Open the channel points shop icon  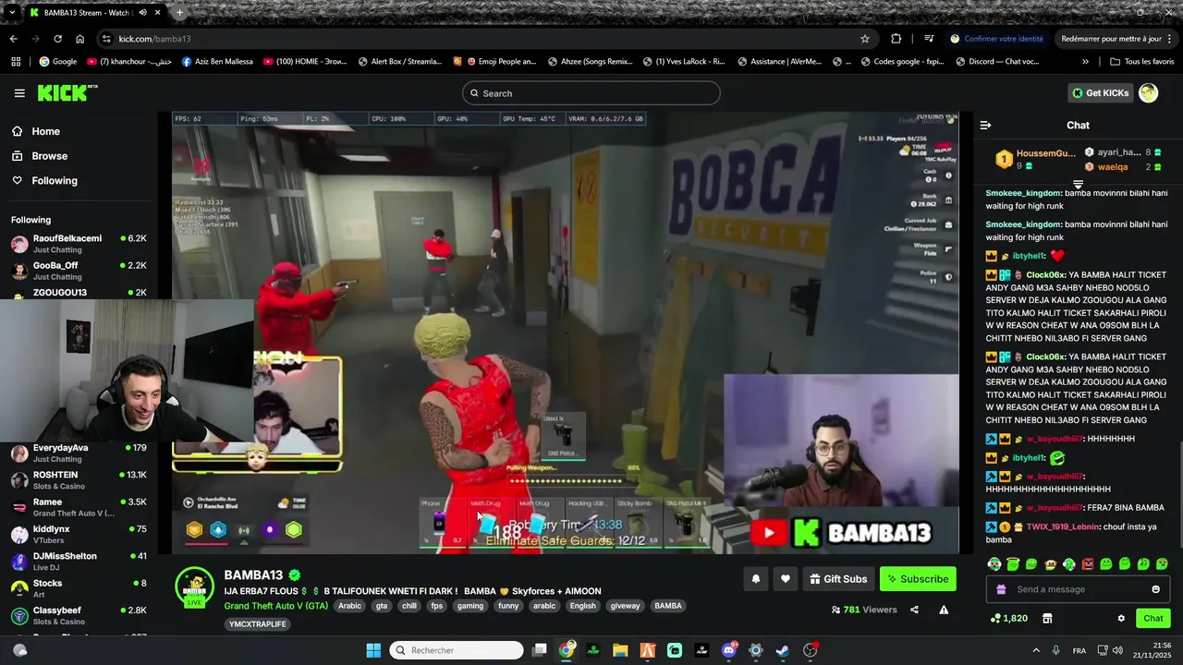pos(1047,618)
